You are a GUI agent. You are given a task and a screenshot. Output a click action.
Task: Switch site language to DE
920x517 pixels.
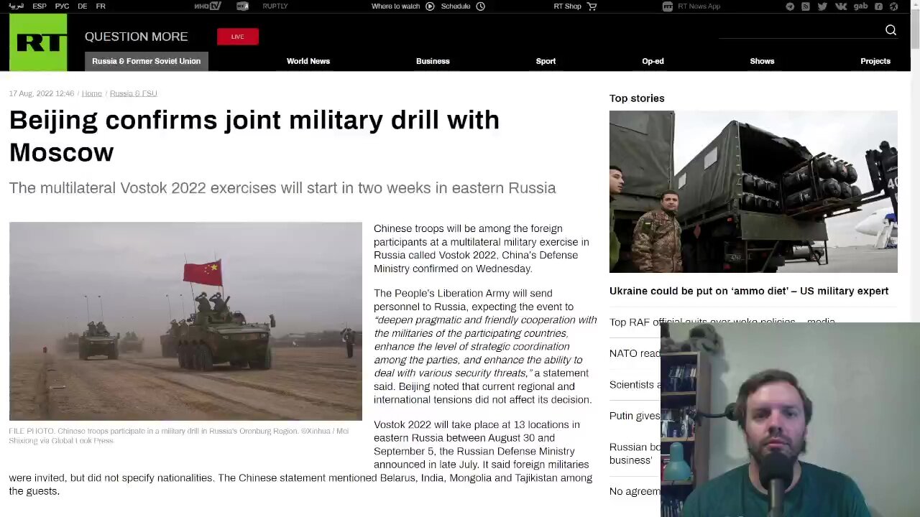[x=83, y=6]
